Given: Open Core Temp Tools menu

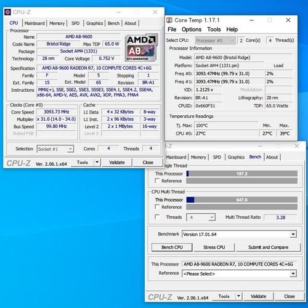Looking at the screenshot, I should 214,30.
